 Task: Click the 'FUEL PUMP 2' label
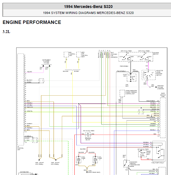[x=100, y=158]
